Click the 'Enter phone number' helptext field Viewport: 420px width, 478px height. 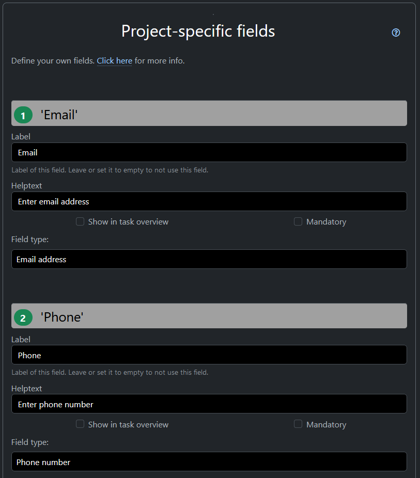(209, 404)
